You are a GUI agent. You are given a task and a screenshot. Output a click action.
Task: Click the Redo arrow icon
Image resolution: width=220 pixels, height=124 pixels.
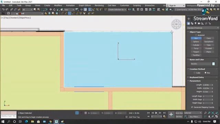7,10
